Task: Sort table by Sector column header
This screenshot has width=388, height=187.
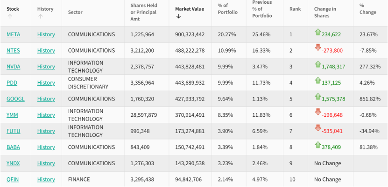Action: [x=76, y=13]
